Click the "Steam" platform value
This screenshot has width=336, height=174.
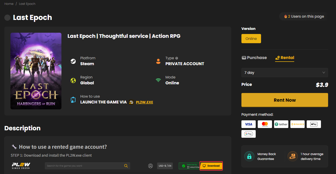(x=87, y=64)
